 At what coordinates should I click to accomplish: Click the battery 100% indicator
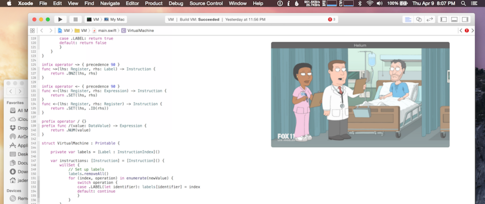point(397,3)
